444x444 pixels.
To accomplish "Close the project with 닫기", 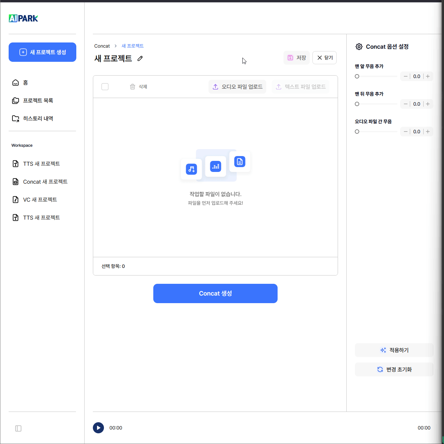I will click(x=325, y=58).
